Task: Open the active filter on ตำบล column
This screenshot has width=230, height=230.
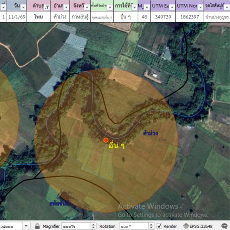Action: [x=47, y=7]
